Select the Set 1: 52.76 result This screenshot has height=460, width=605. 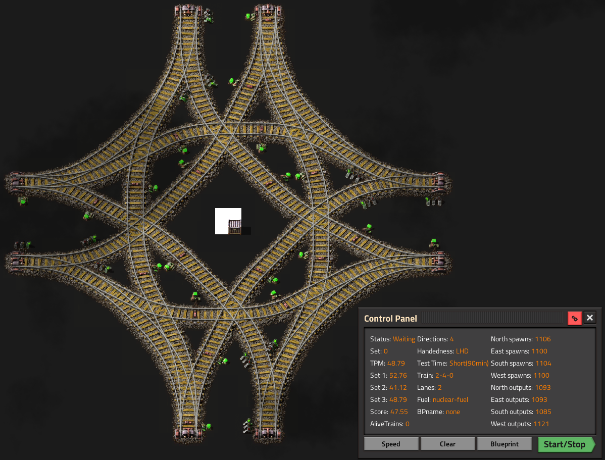(388, 376)
